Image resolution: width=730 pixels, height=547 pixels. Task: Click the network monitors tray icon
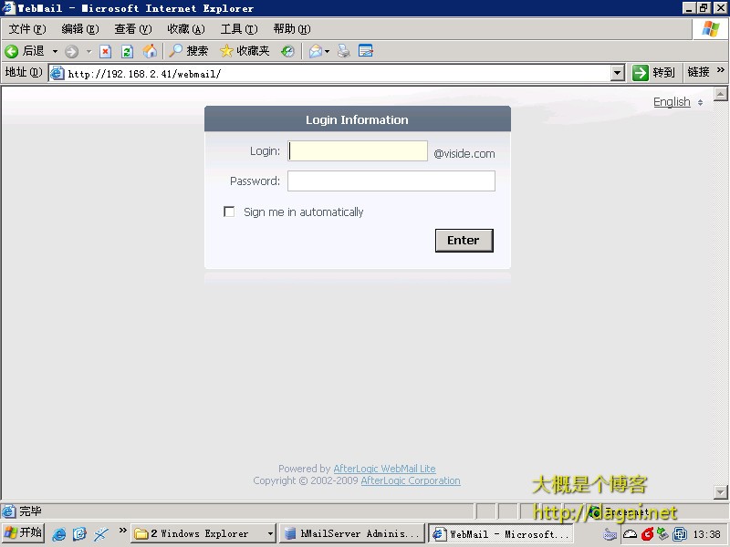pos(680,534)
